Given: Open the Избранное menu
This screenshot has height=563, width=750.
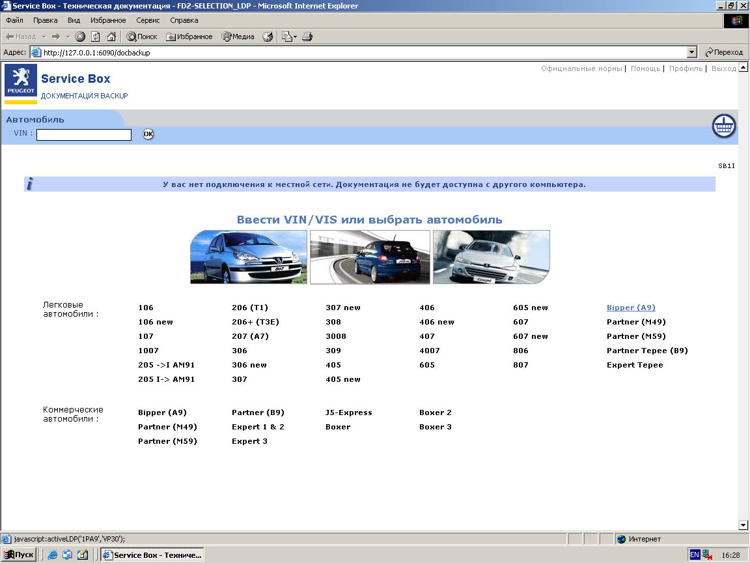Looking at the screenshot, I should coord(108,20).
